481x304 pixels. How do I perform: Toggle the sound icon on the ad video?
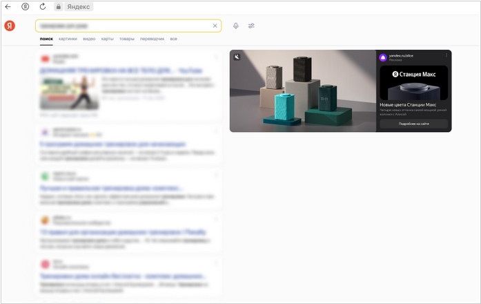pos(237,57)
